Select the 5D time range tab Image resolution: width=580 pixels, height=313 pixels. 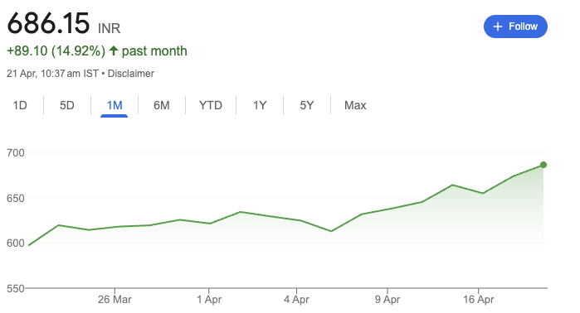(x=67, y=105)
